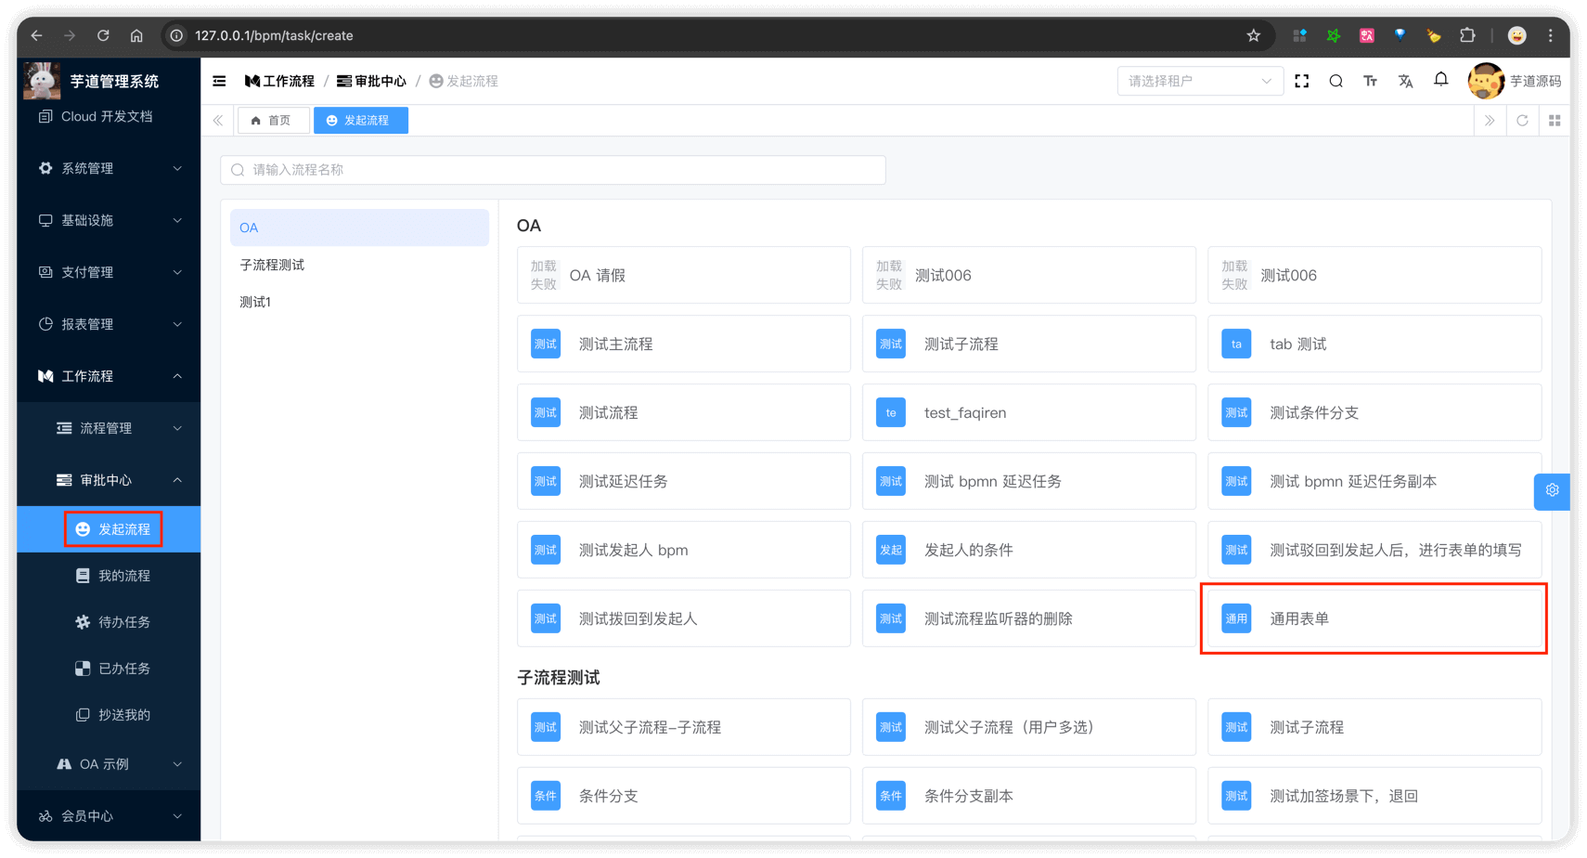Open the notification bell
Image resolution: width=1587 pixels, height=858 pixels.
1440,81
